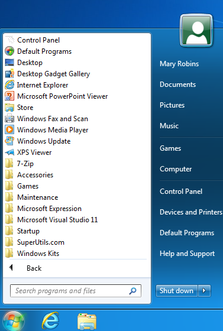This screenshot has width=223, height=331.
Task: Click the Startup folder icon
Action: click(x=9, y=231)
